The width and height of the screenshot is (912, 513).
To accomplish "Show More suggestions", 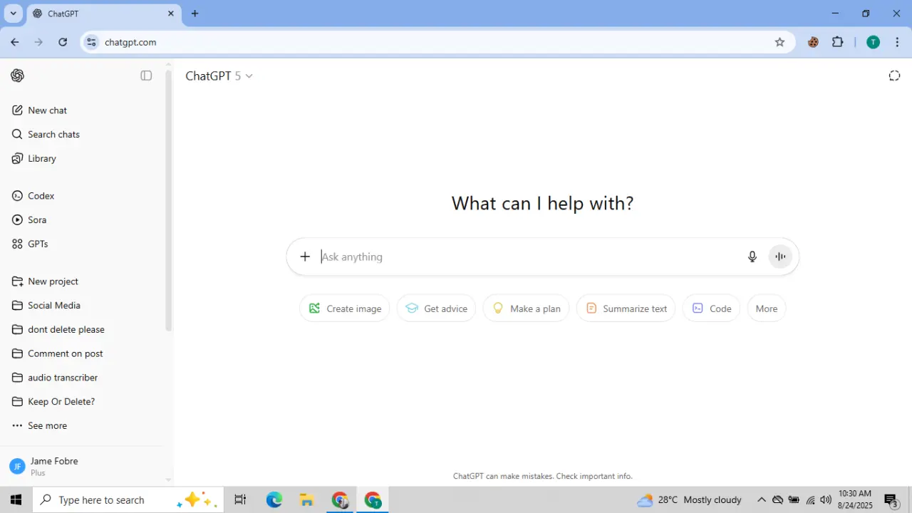I will (767, 309).
